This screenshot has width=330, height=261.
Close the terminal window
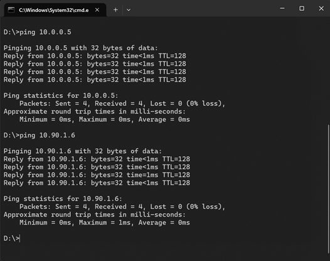click(321, 8)
